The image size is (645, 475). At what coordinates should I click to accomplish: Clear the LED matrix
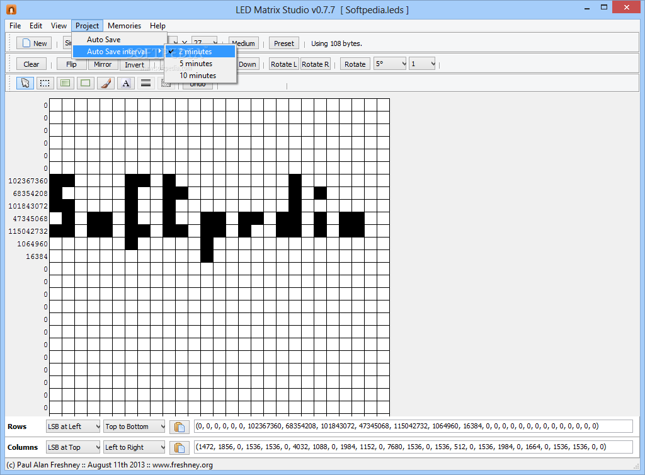31,64
